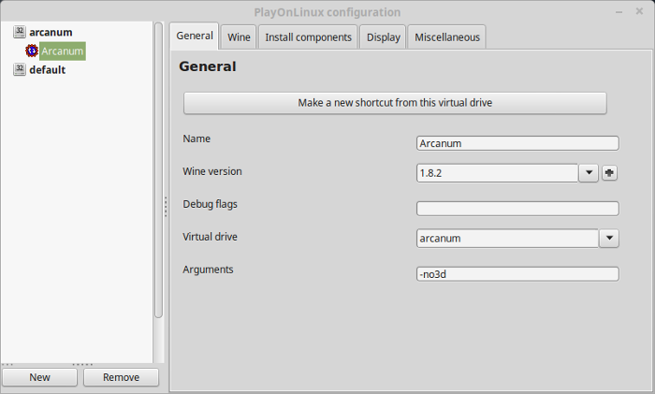The width and height of the screenshot is (655, 394).
Task: Click the drive list vertical scrollbar
Action: [x=158, y=170]
